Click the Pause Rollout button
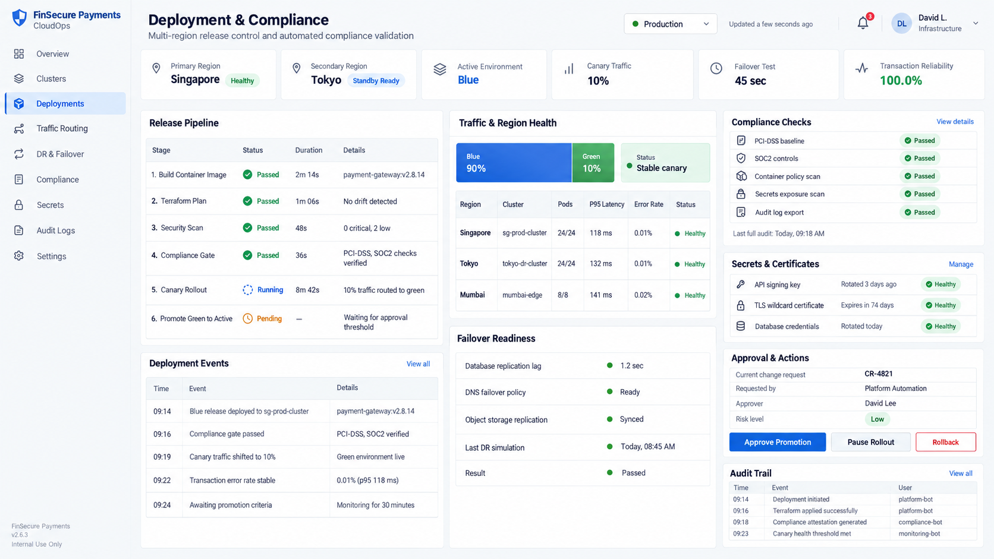 pos(870,442)
